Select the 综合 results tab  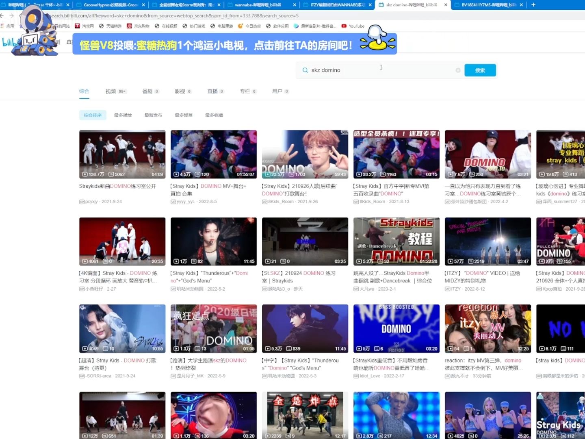tap(84, 91)
